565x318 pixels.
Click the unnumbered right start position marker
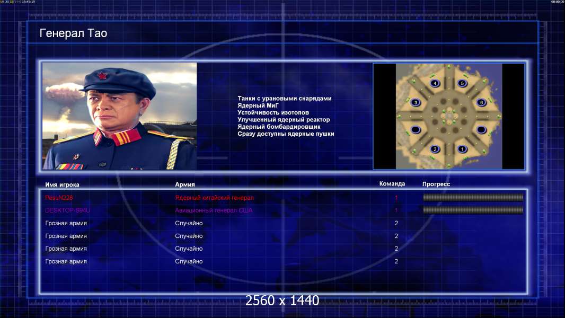(x=481, y=130)
